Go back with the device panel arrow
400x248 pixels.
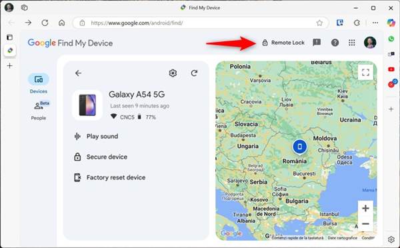point(78,73)
